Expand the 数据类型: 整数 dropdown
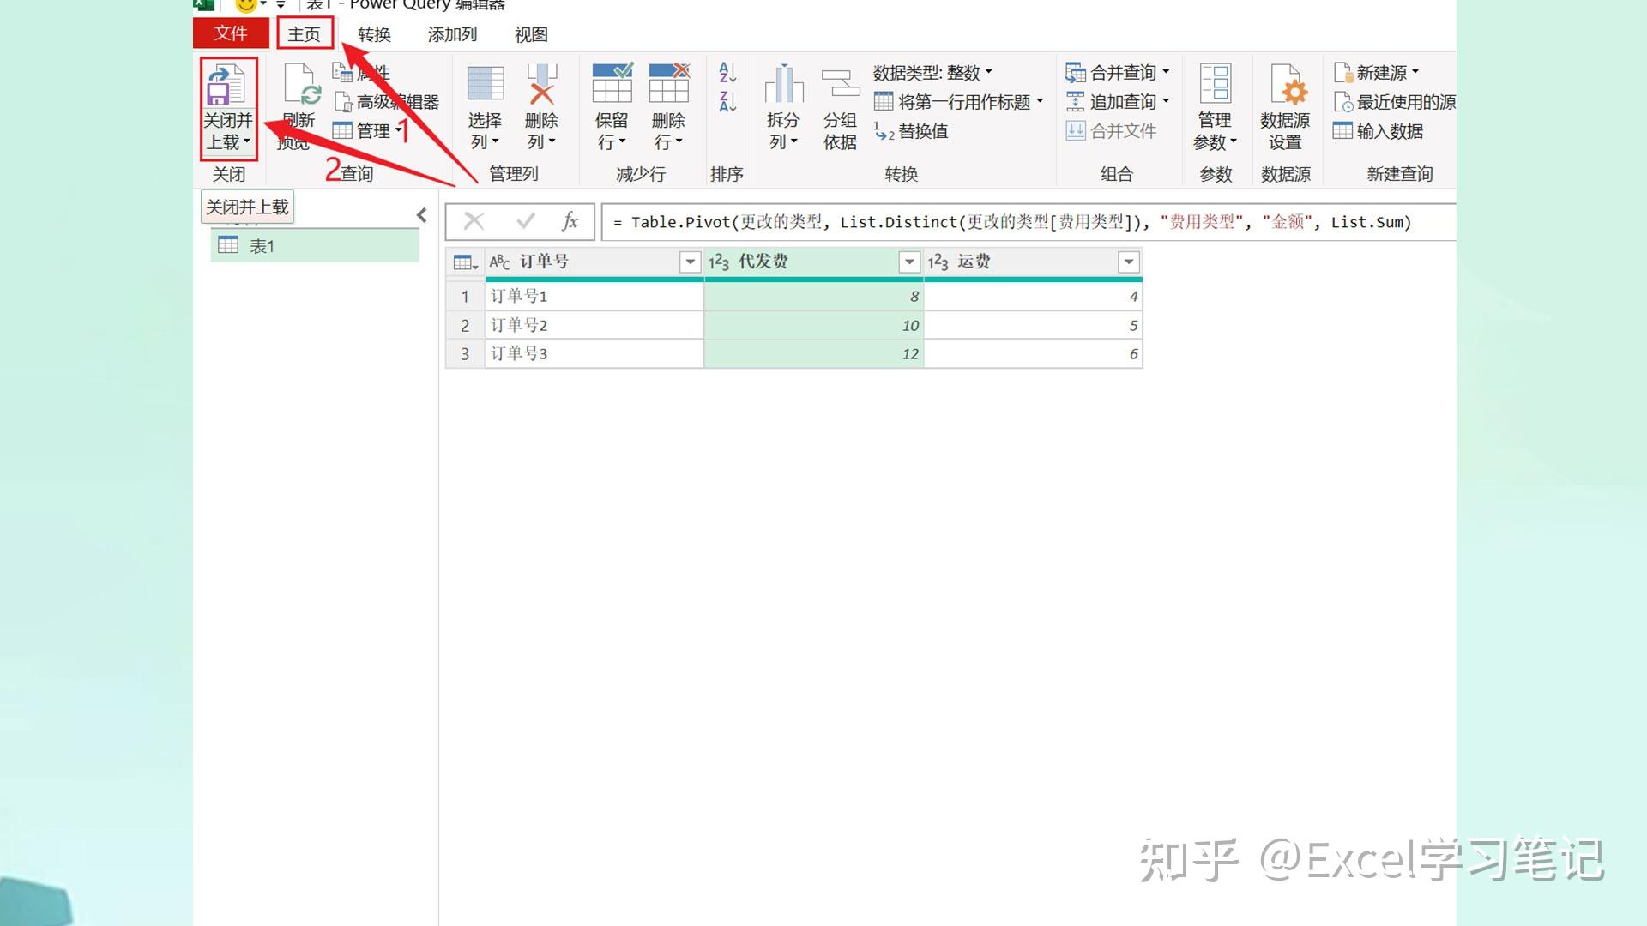 click(x=988, y=72)
